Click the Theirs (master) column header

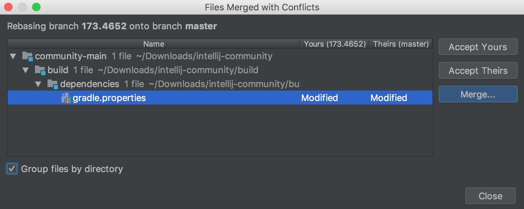pos(401,44)
